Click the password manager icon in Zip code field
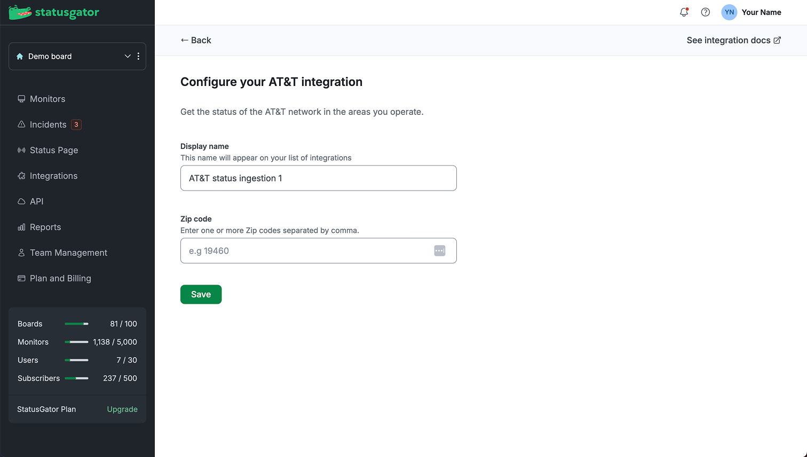The image size is (807, 457). 440,250
